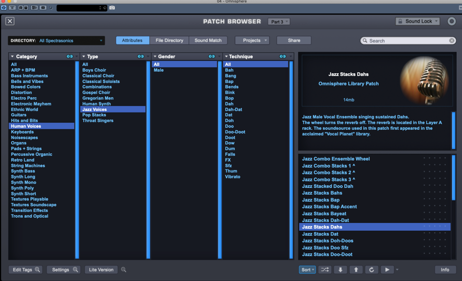Expand the Gender column header triangle

click(x=155, y=57)
